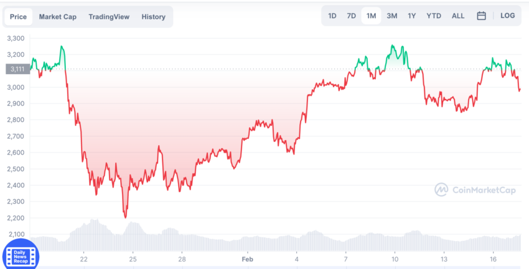This screenshot has height=269, width=529.
Task: Toggle LOG scale on the chart
Action: (x=507, y=16)
